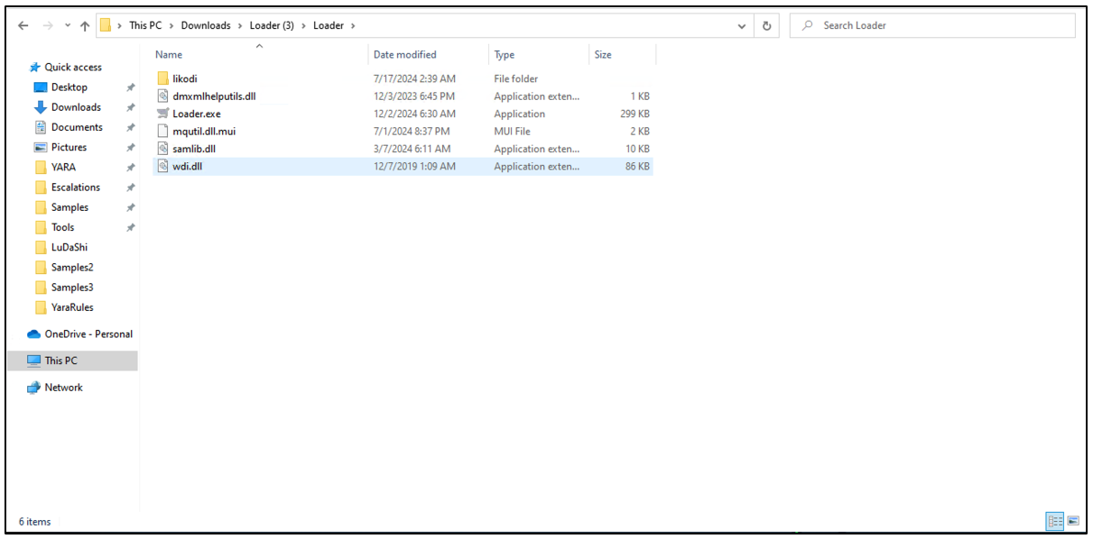The height and width of the screenshot is (539, 1093).
Task: Switch to details view layout
Action: (1054, 521)
